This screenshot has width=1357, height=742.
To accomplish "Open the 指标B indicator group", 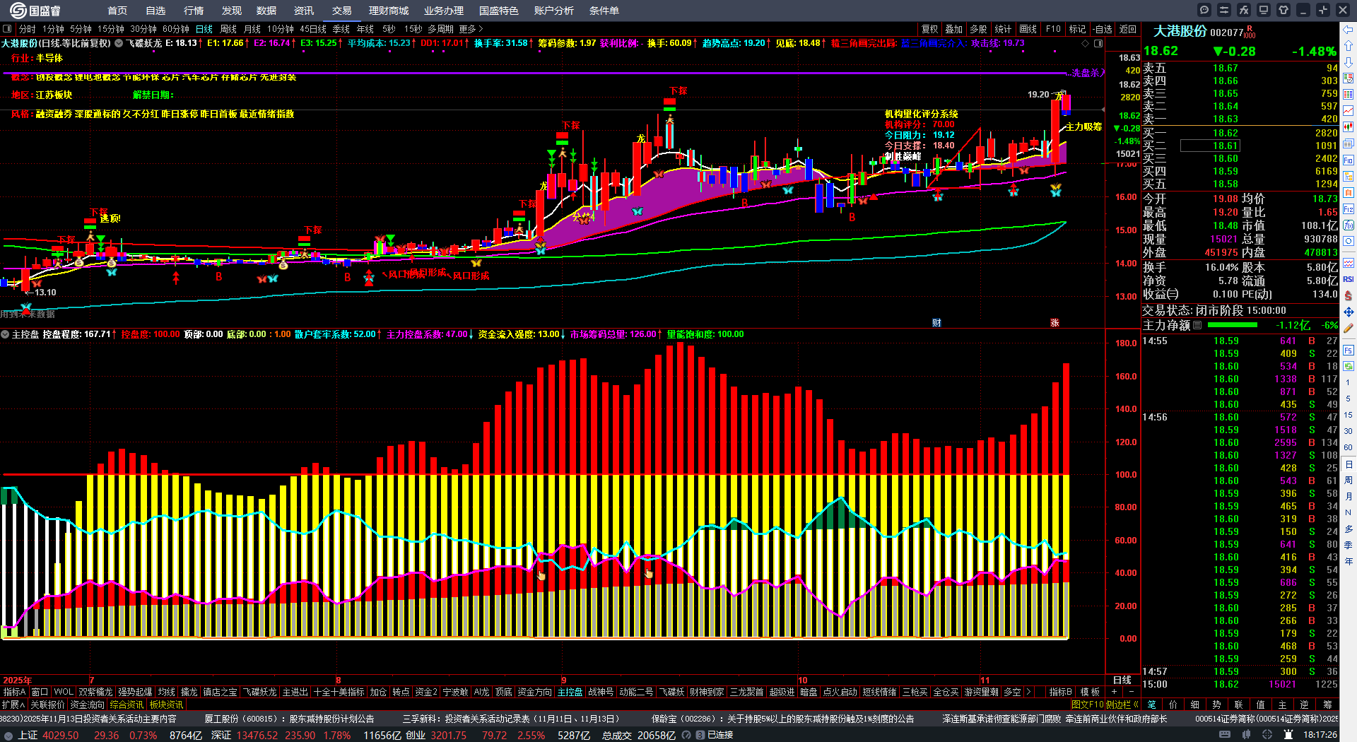I will click(1060, 692).
